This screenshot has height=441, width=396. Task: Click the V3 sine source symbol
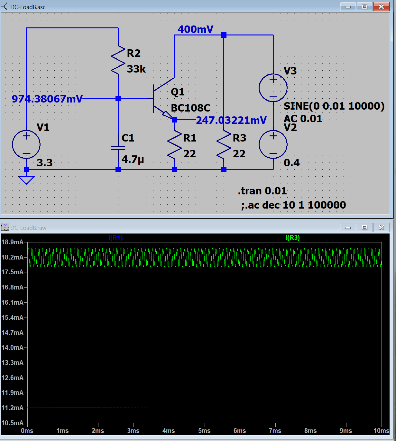click(273, 88)
